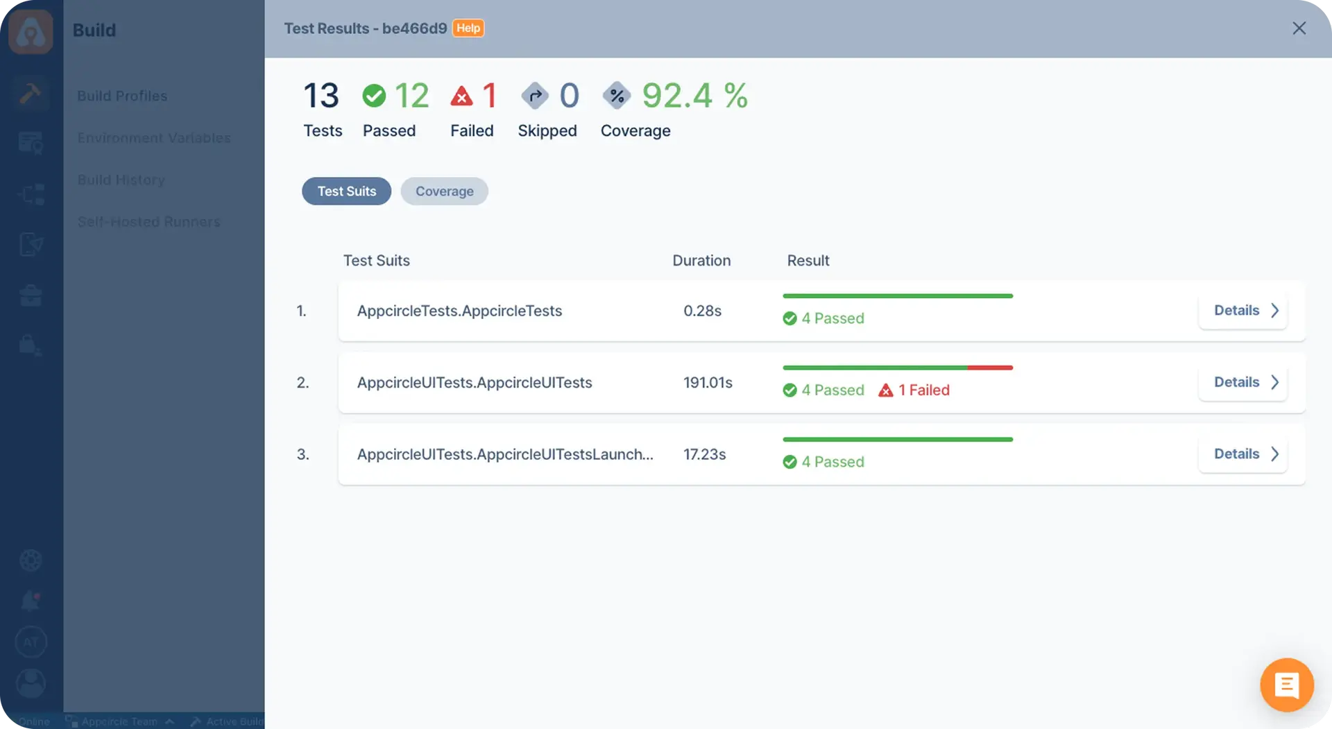
Task: Click the Help badge beside Test Results
Action: coord(468,28)
